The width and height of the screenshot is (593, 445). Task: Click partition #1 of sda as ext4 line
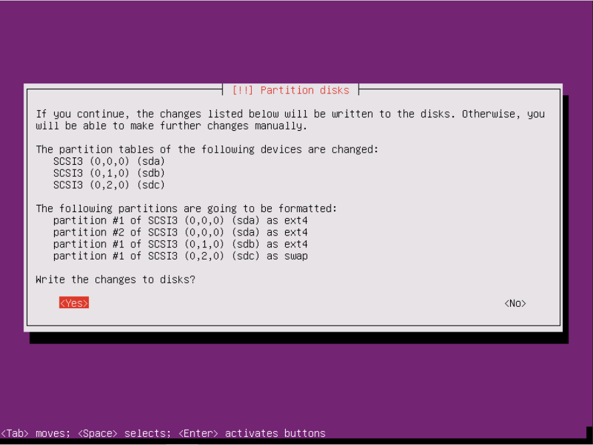[x=180, y=220]
